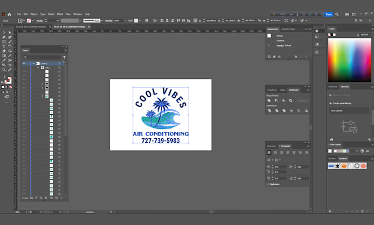This screenshot has width=374, height=225.
Task: Click Create new library
Action: pos(340,103)
